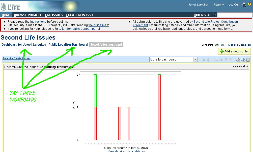Click in the Quick Search field

coord(234,15)
